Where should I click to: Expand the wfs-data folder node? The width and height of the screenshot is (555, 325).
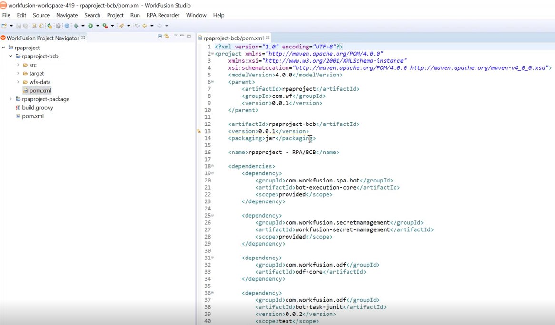pos(18,82)
